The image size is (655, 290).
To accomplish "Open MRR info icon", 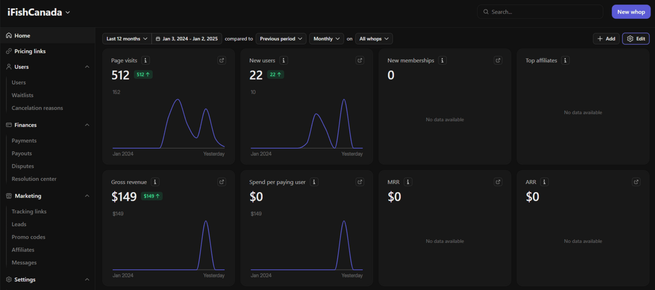I will 408,182.
